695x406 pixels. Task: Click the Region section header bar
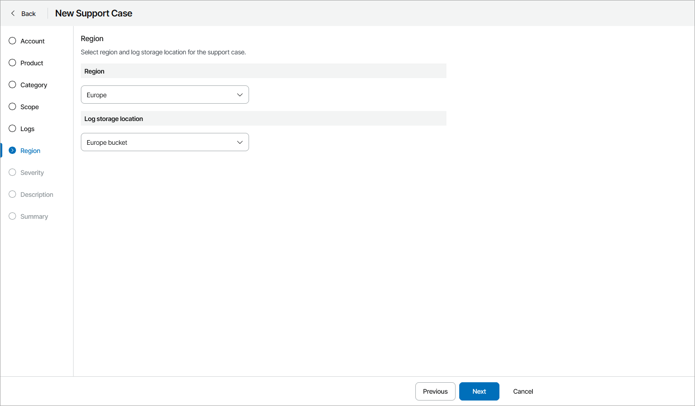click(264, 71)
